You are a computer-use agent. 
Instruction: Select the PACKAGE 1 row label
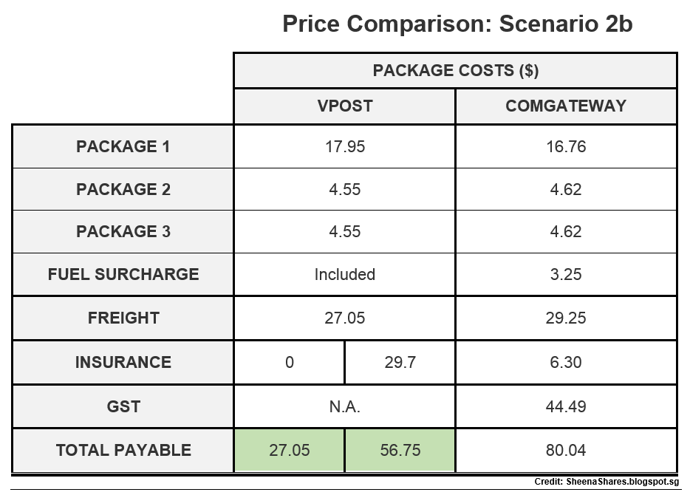click(x=123, y=146)
